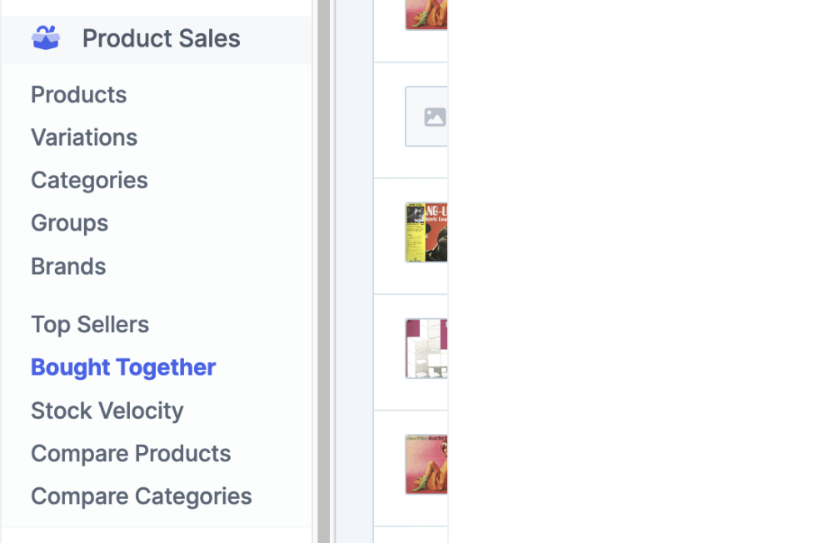Open the Compare Categories report
This screenshot has height=543, width=818.
(141, 496)
